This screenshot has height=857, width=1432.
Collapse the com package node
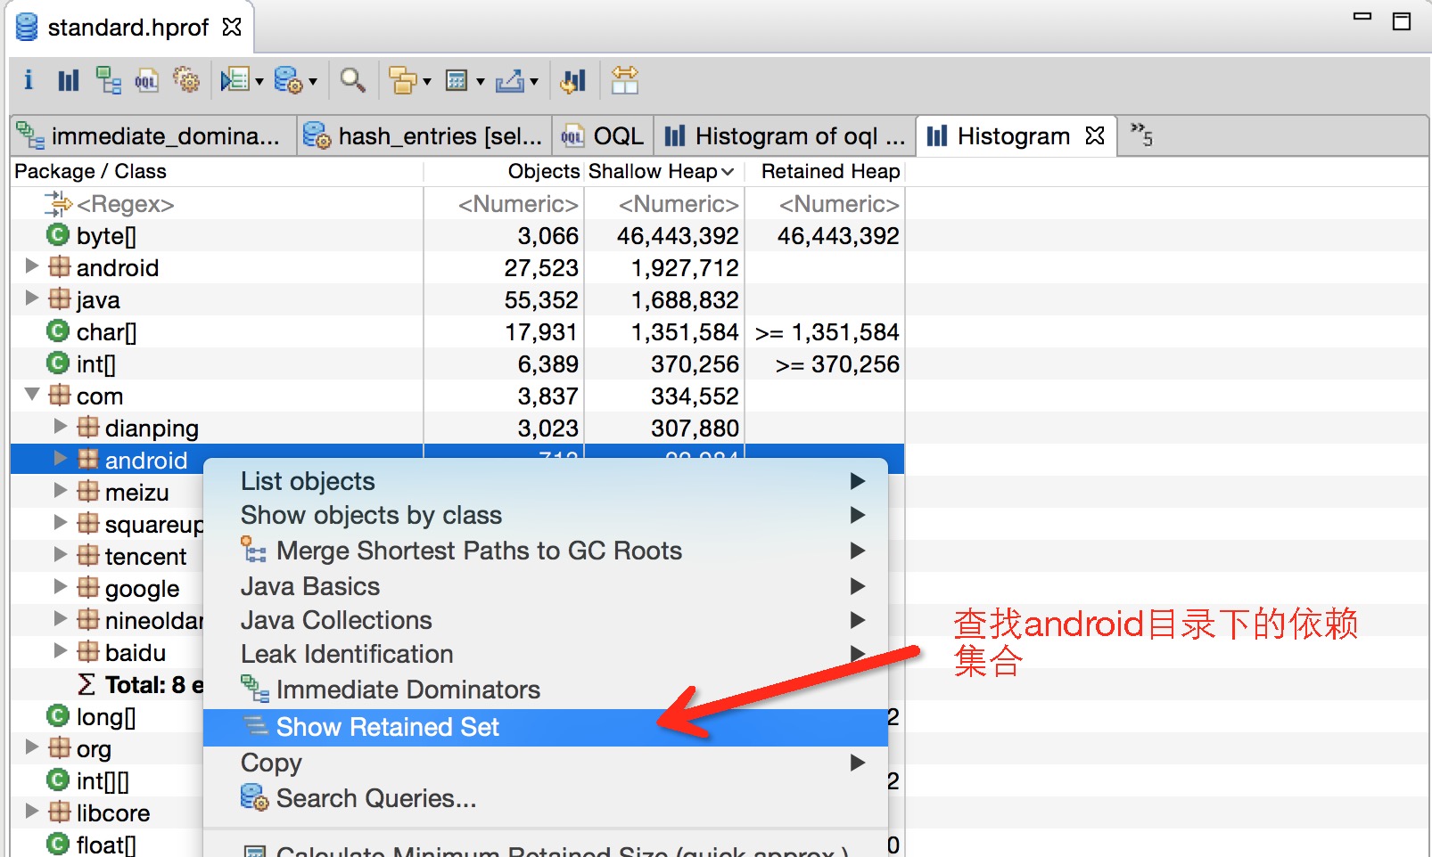pos(32,396)
